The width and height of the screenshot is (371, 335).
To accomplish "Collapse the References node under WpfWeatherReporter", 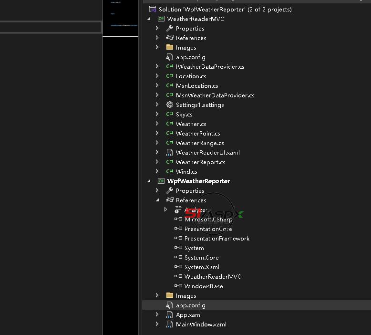I will (157, 200).
